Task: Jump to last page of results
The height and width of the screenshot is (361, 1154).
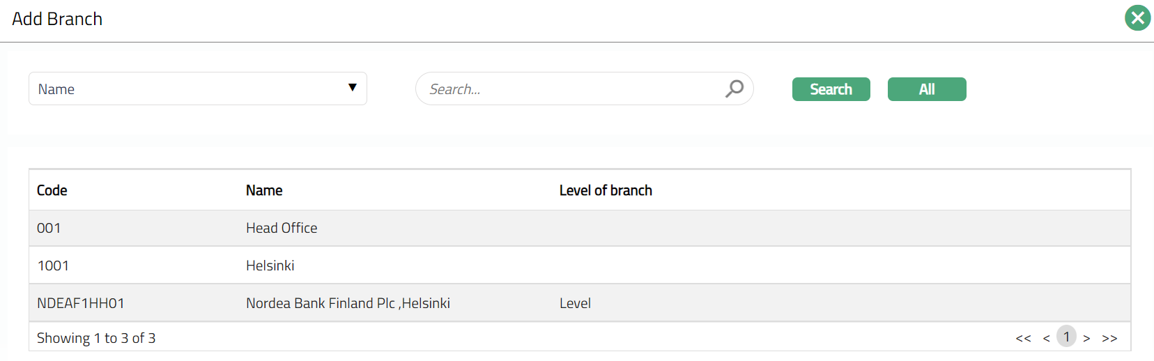Action: pos(1109,338)
